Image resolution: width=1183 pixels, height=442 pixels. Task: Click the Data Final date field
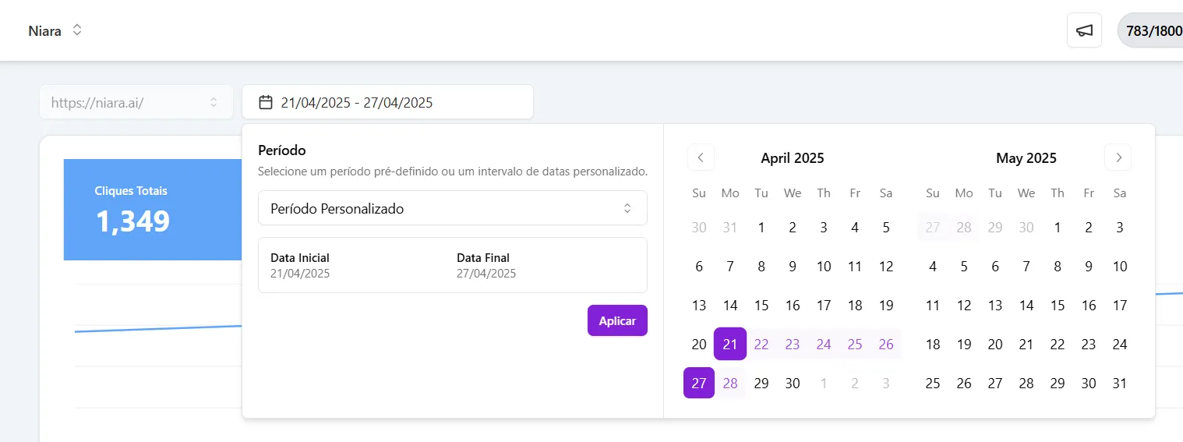486,266
